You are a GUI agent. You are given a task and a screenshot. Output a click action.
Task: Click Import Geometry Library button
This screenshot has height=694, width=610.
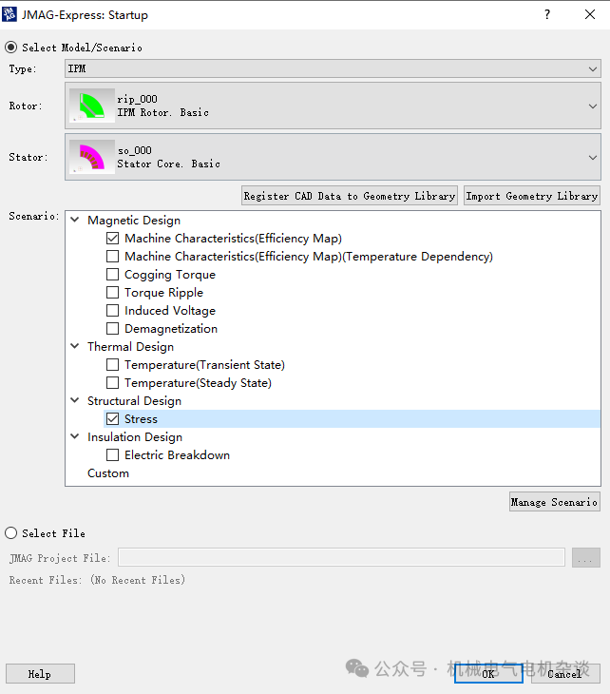[x=532, y=196]
